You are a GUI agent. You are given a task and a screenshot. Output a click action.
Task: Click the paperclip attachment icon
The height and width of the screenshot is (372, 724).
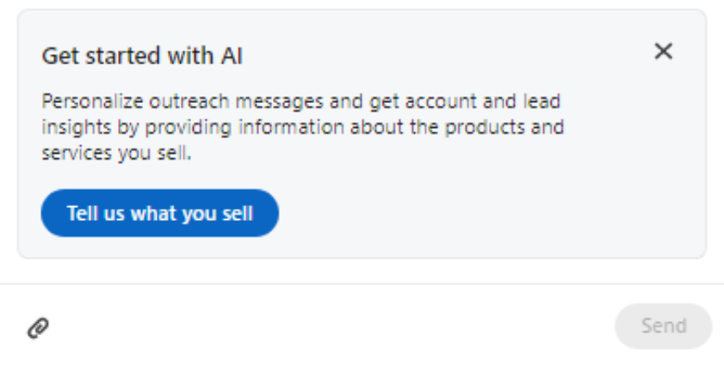[x=39, y=327]
